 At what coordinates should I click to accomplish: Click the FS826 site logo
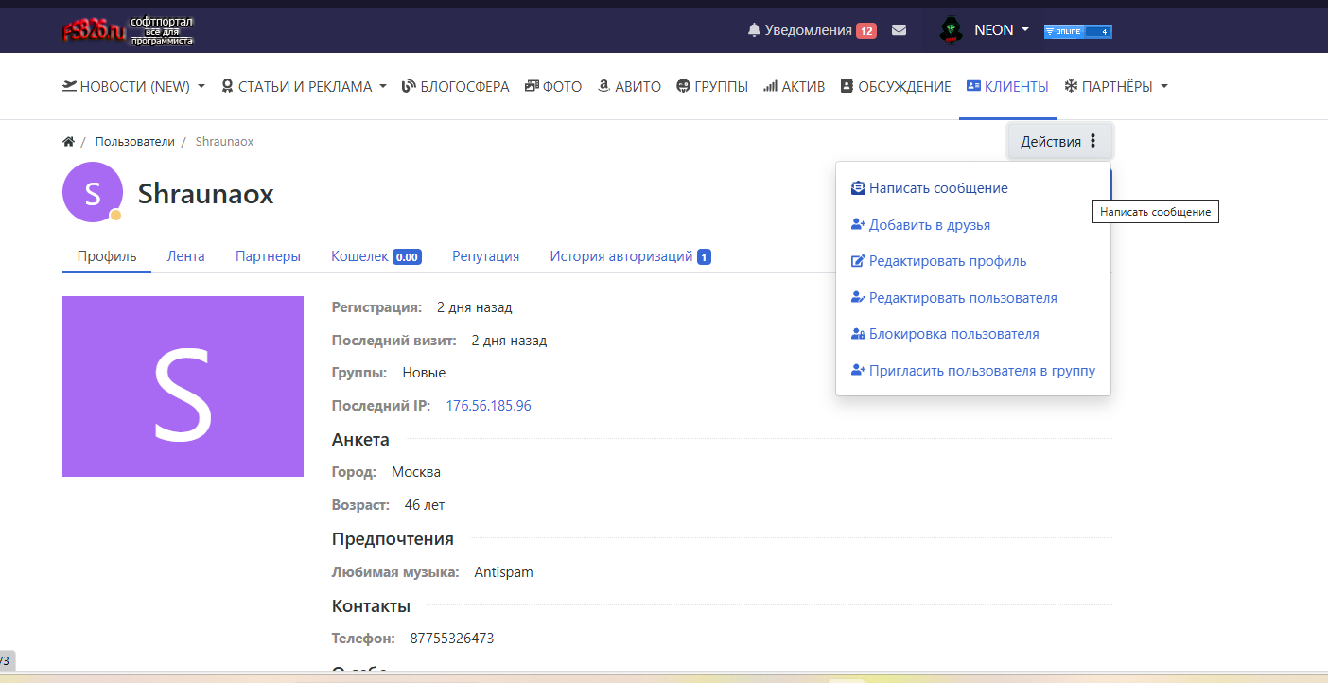pyautogui.click(x=128, y=30)
